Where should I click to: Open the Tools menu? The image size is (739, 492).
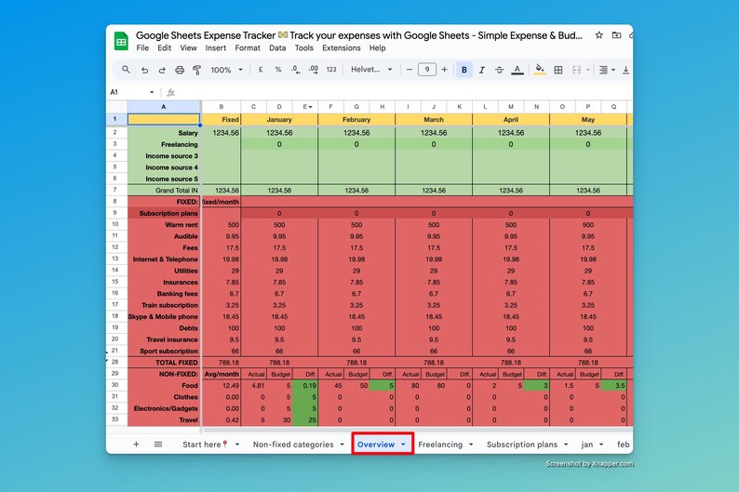[304, 48]
